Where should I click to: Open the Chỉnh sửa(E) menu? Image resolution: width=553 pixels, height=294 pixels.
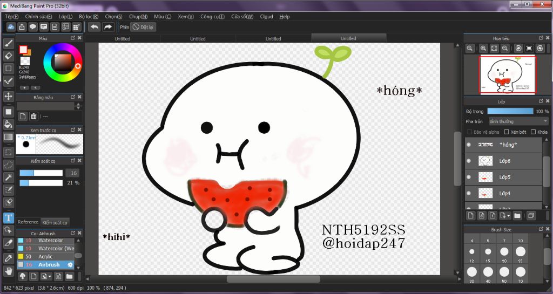(38, 17)
